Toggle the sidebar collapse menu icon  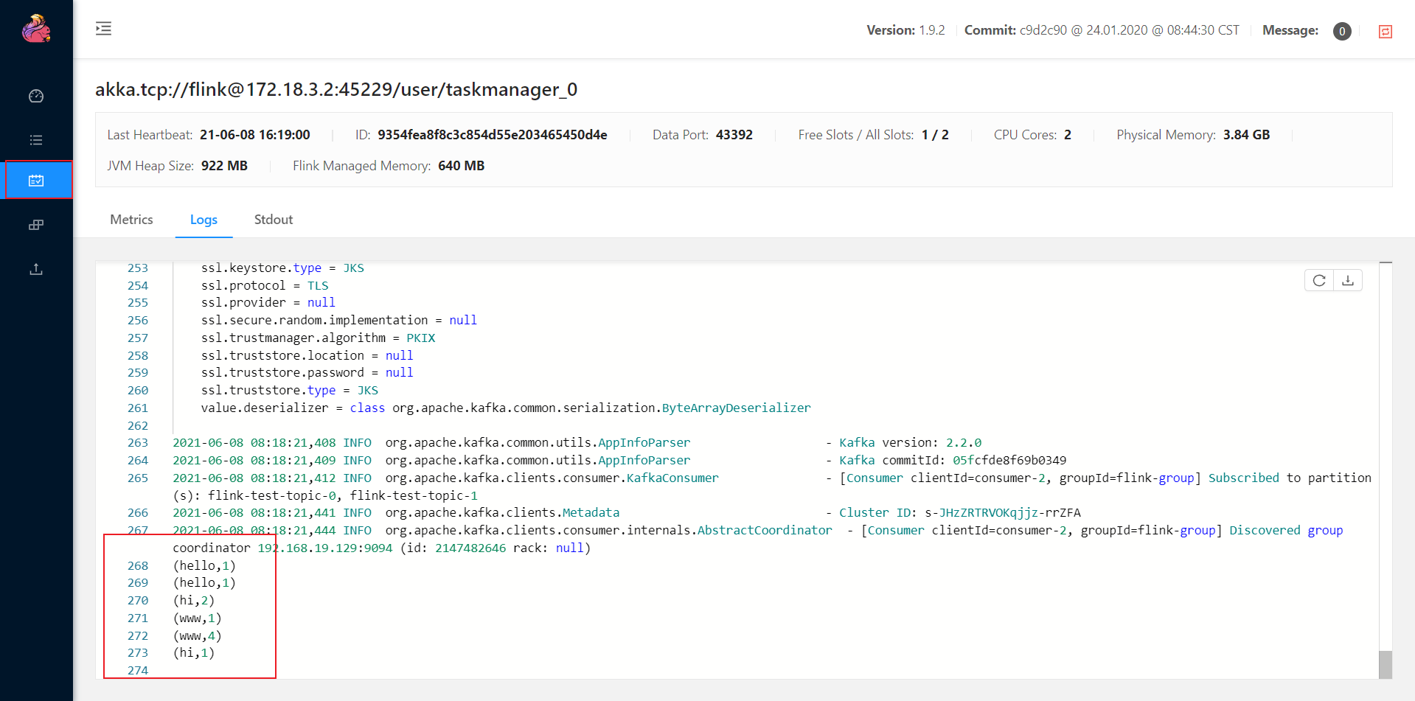(103, 29)
